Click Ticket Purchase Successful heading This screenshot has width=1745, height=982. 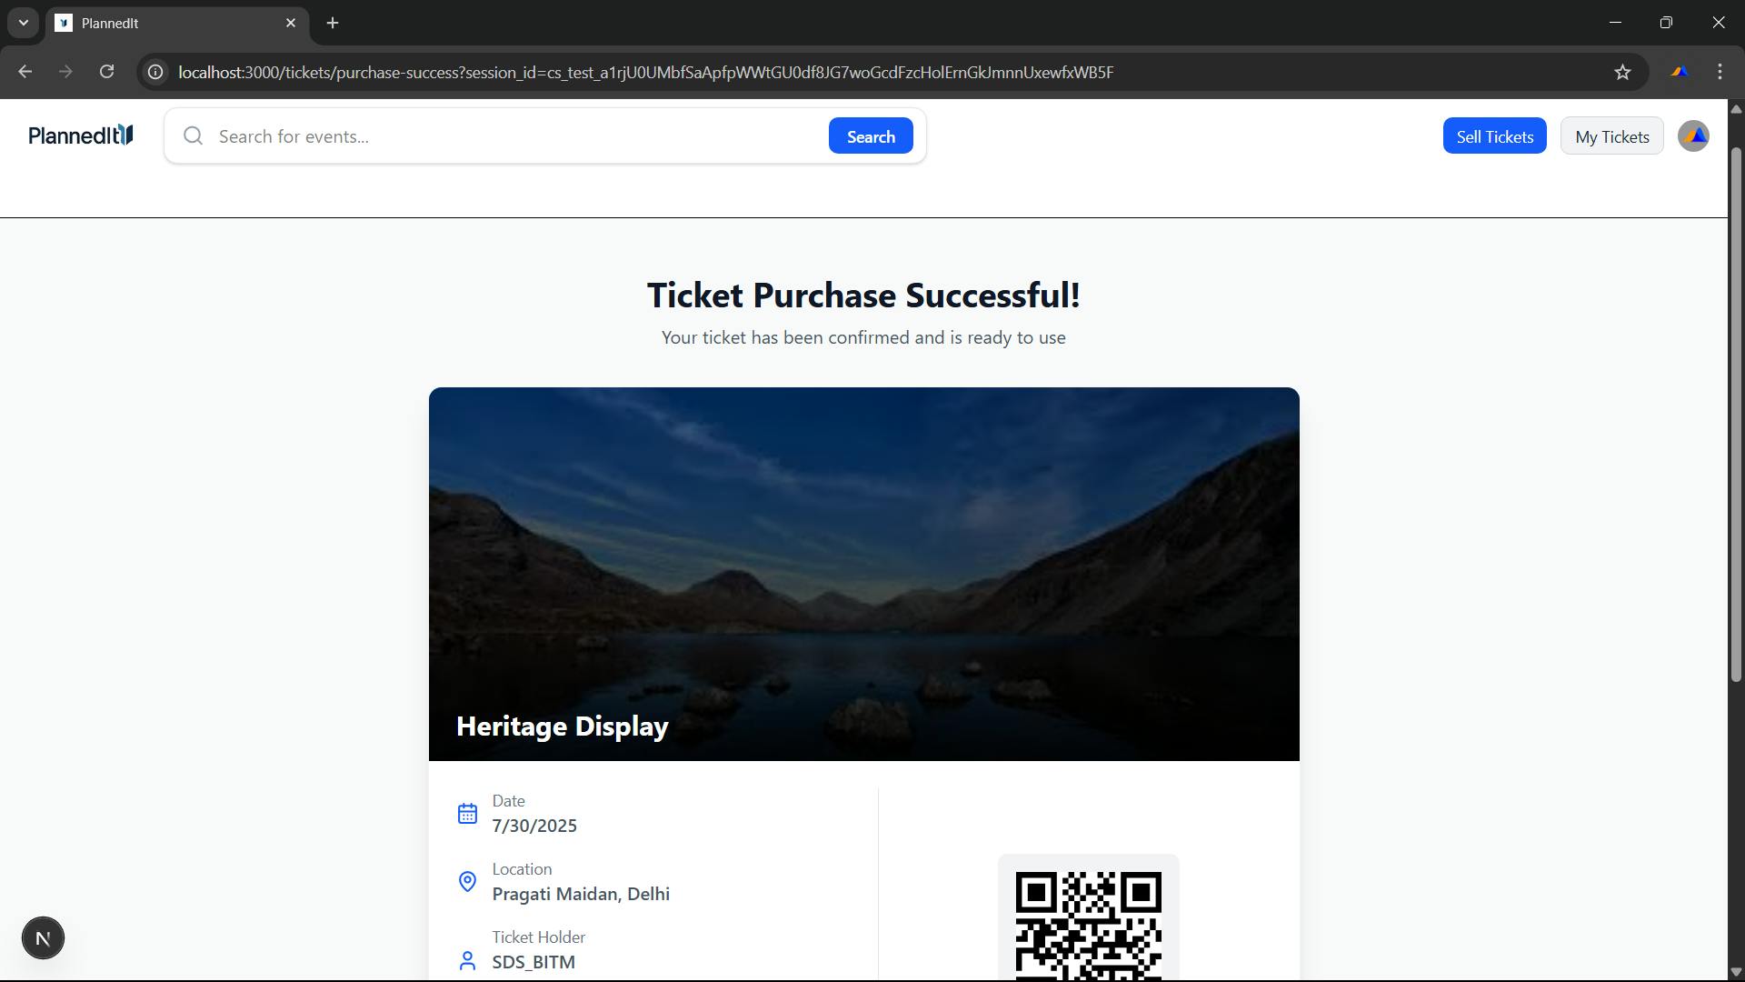[x=863, y=296]
